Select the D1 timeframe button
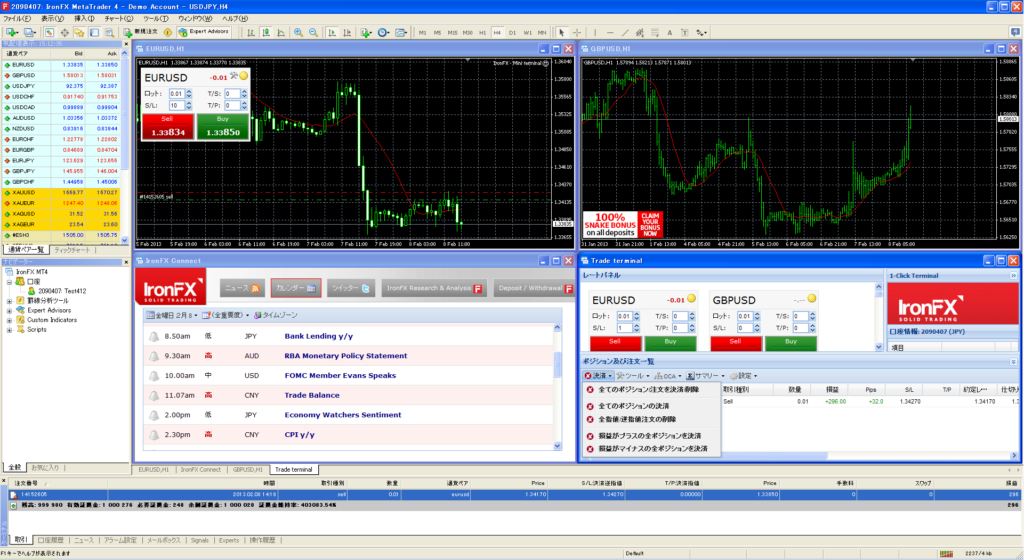The height and width of the screenshot is (560, 1024). pyautogui.click(x=512, y=32)
